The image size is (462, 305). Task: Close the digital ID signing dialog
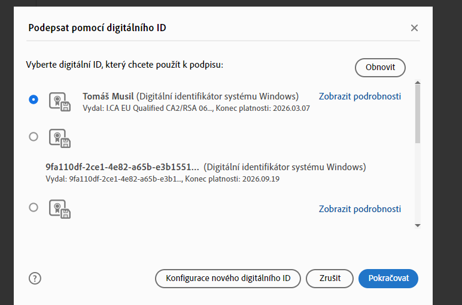414,28
